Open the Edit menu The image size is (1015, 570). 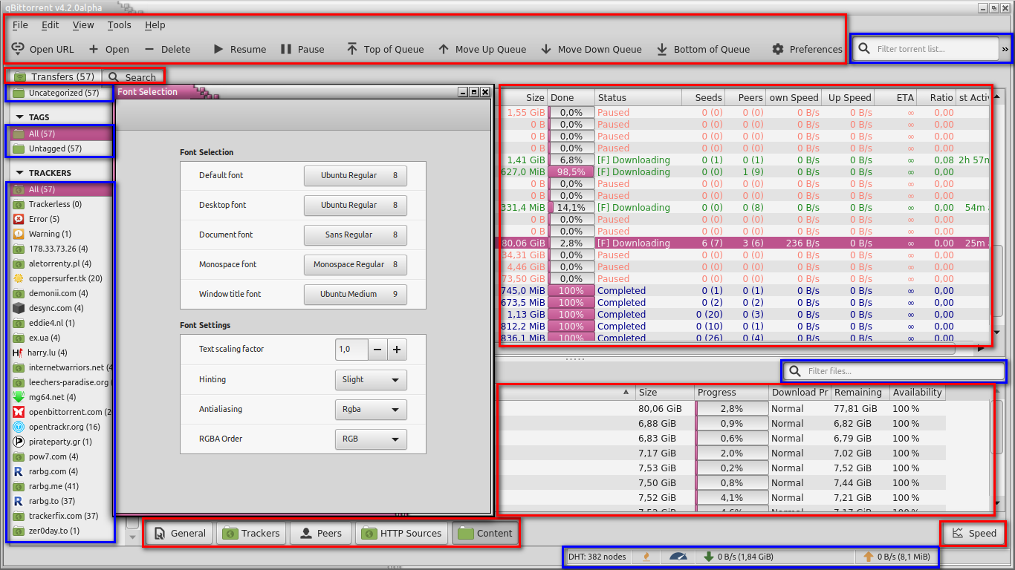(x=51, y=24)
